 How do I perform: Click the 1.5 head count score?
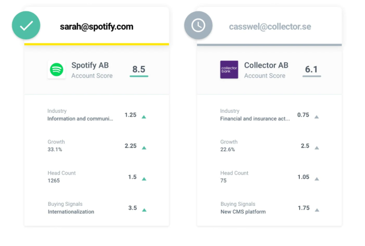(x=133, y=177)
